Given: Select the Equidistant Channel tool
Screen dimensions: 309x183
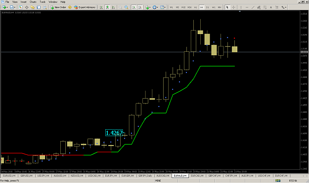Looking at the screenshot, I should click(x=259, y=7).
